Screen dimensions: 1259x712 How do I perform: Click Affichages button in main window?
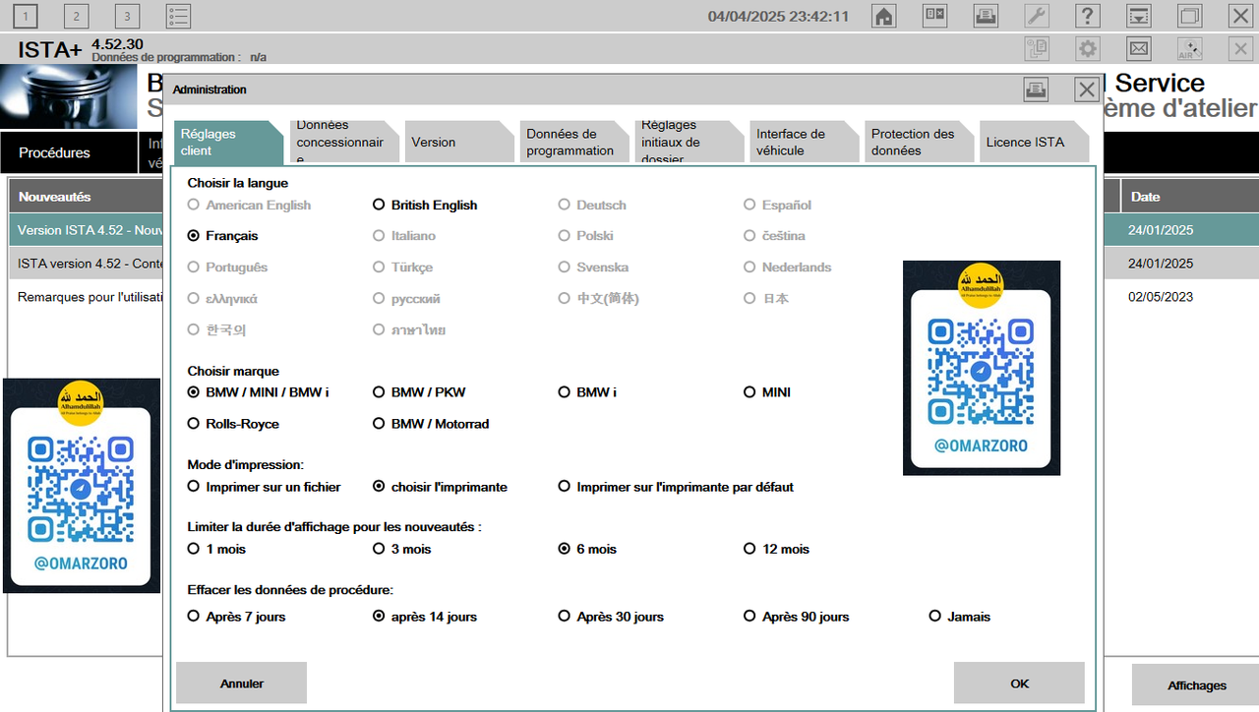coord(1196,685)
